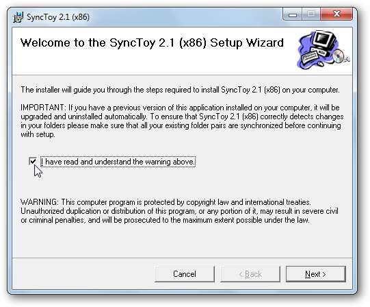The image size is (370, 307).
Task: Minimize the SyncToy setup window
Action: click(292, 14)
